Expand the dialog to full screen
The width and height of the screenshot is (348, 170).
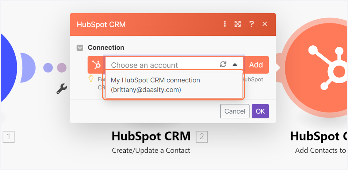238,24
